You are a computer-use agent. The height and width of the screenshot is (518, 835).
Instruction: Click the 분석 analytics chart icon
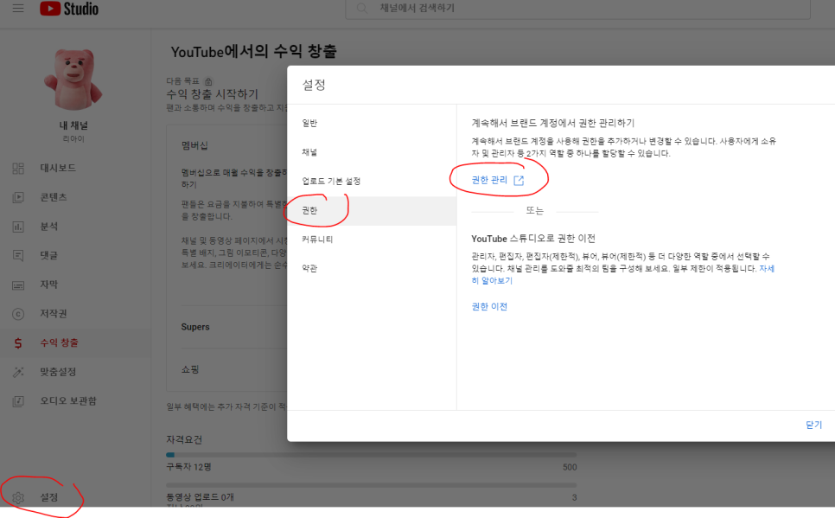pos(18,227)
